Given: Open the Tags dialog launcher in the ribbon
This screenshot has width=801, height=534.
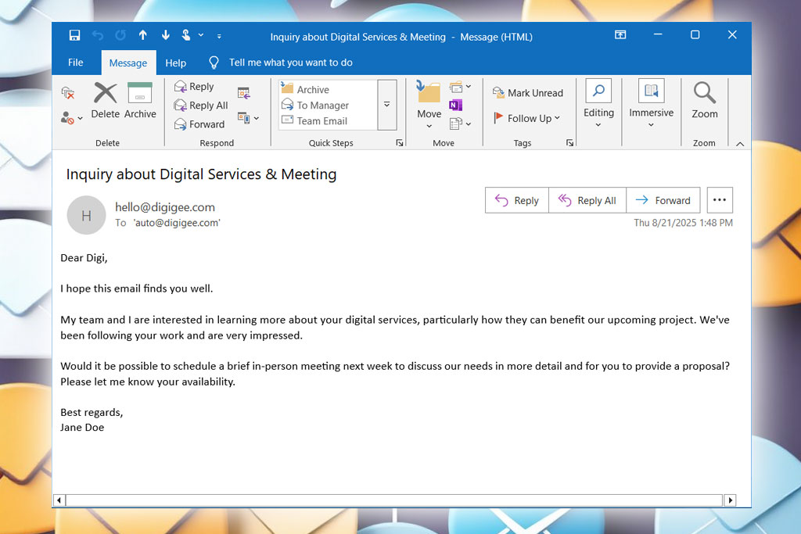Looking at the screenshot, I should point(570,142).
